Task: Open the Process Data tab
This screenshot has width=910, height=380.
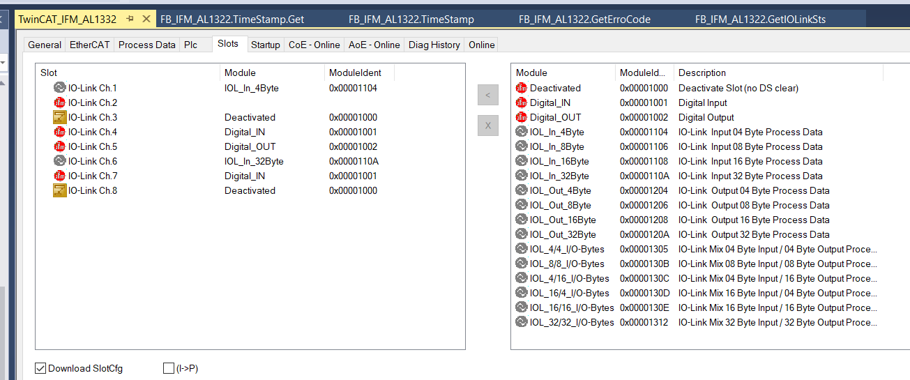Action: pos(146,45)
